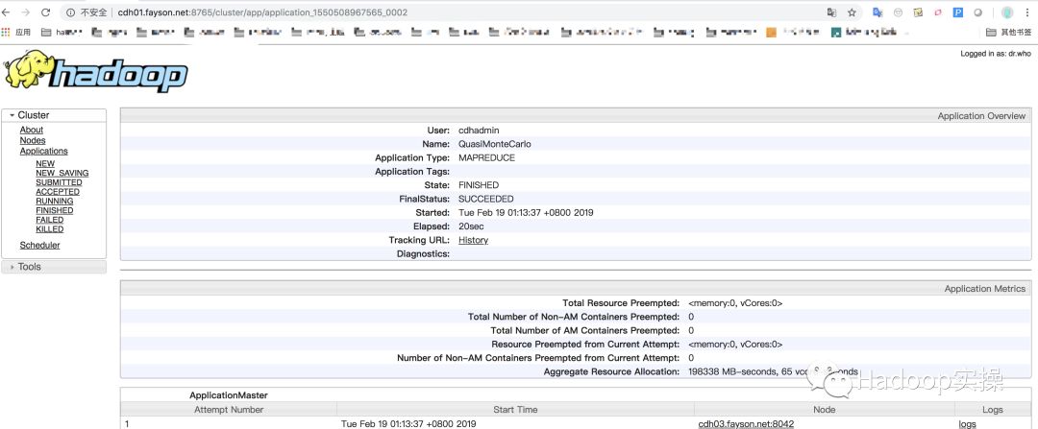Viewport: 1038px width, 429px height.
Task: Open the cdh03.fayson.net:8042 node link
Action: 744,423
